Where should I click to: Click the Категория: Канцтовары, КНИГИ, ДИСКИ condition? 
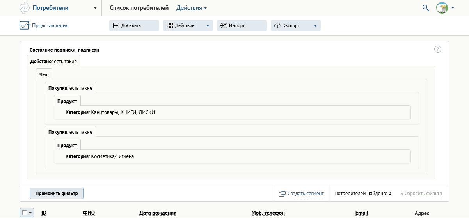point(110,112)
